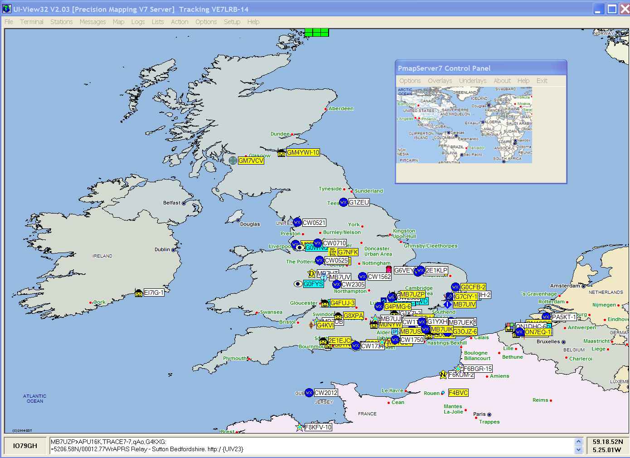Open Options in PmapServer7 Control Panel
The height and width of the screenshot is (458, 630).
coord(410,81)
